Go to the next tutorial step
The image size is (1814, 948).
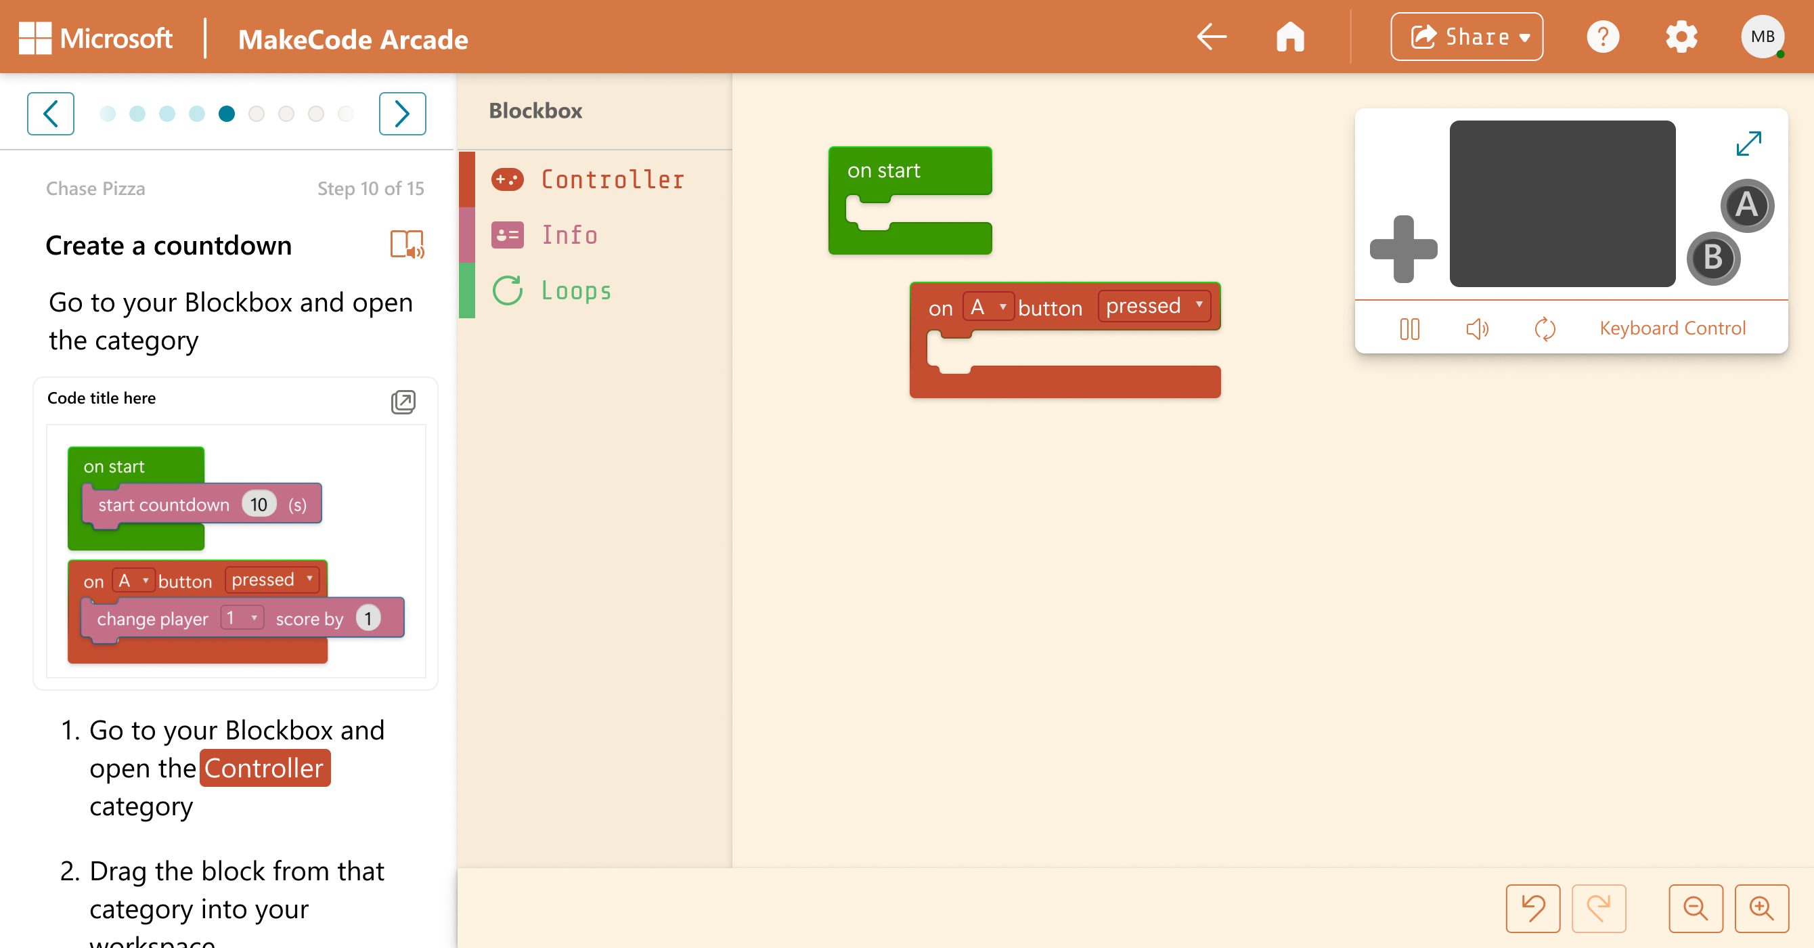(402, 112)
